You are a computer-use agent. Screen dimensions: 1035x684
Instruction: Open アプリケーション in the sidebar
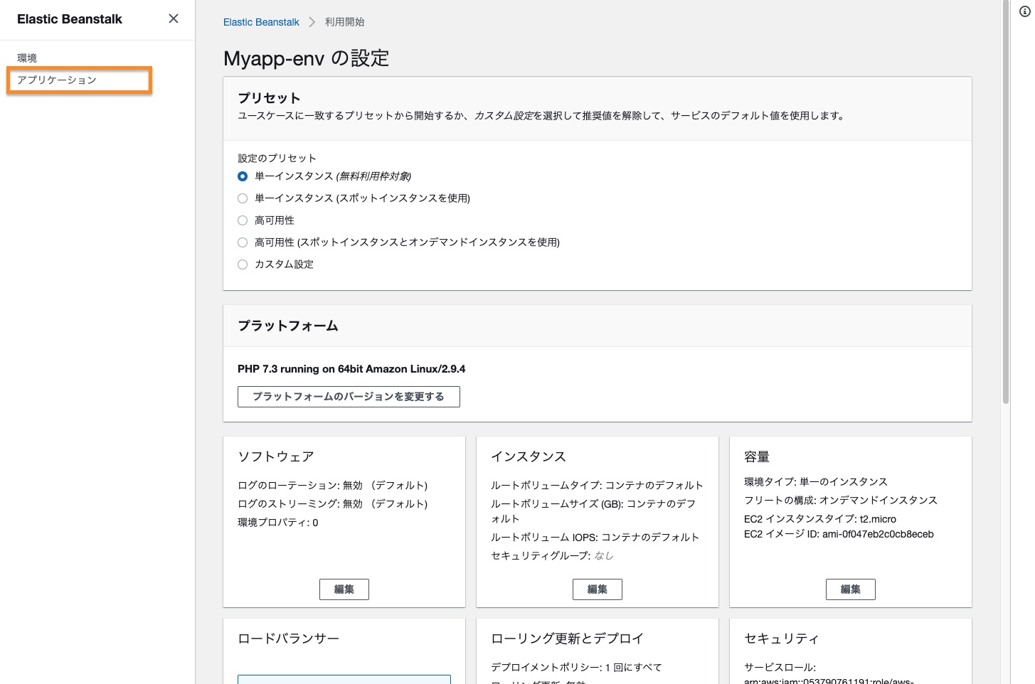57,80
